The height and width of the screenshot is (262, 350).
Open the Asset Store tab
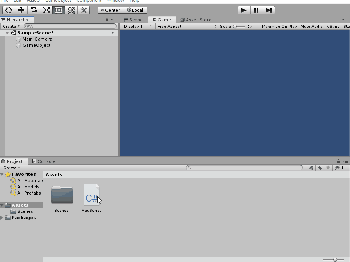[196, 20]
